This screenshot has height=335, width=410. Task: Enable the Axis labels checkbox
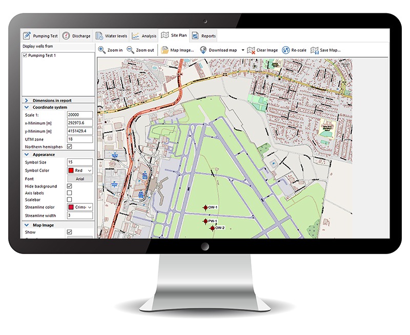70,193
